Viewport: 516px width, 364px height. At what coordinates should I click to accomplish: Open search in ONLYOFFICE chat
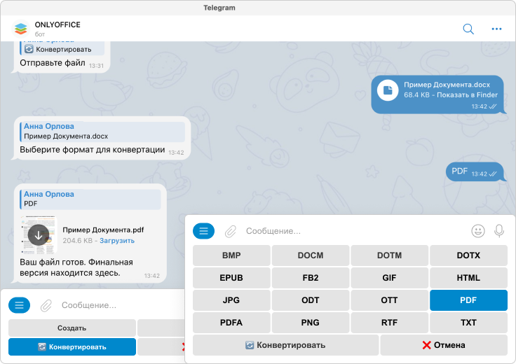(468, 29)
